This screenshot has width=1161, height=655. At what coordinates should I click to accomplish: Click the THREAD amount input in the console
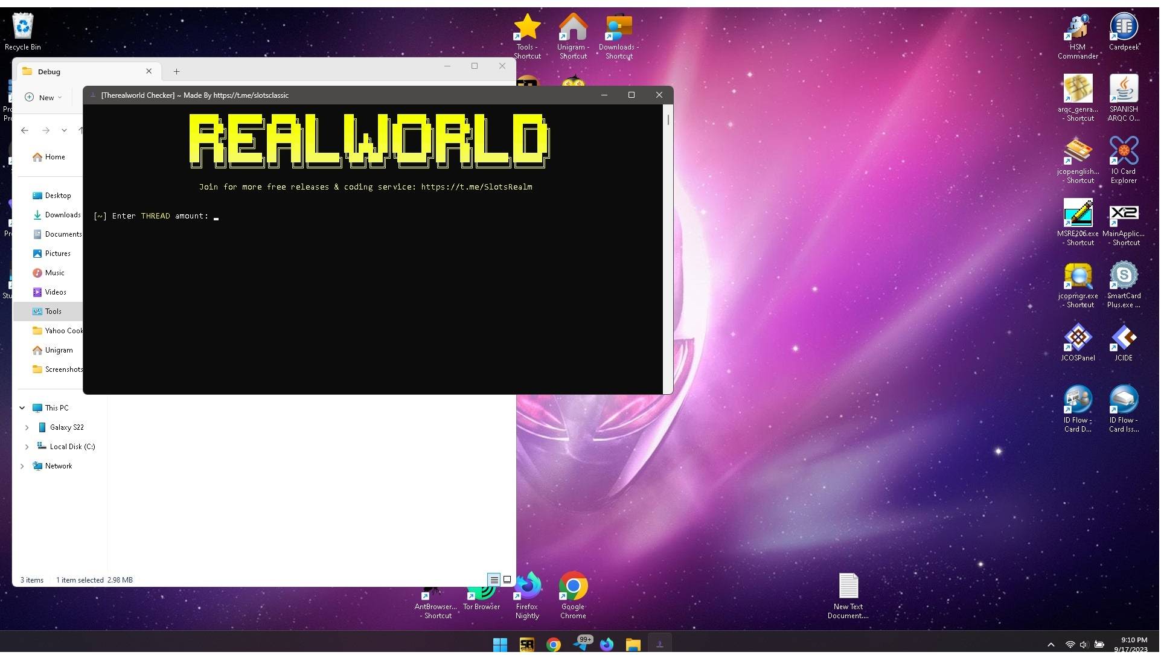pyautogui.click(x=216, y=216)
